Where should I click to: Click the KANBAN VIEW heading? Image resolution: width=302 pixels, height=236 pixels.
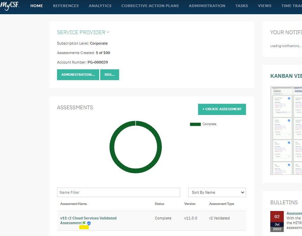pos(286,76)
